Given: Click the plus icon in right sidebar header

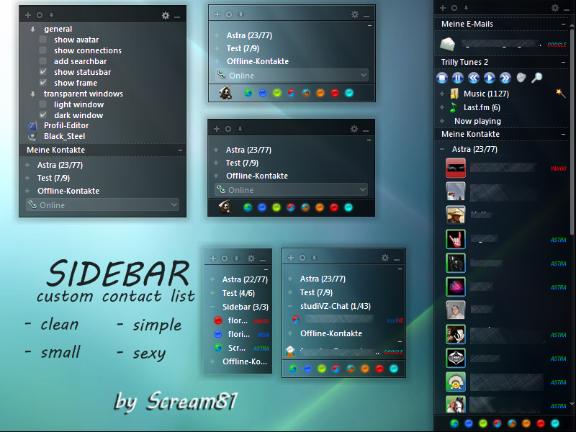Looking at the screenshot, I should click(x=443, y=8).
